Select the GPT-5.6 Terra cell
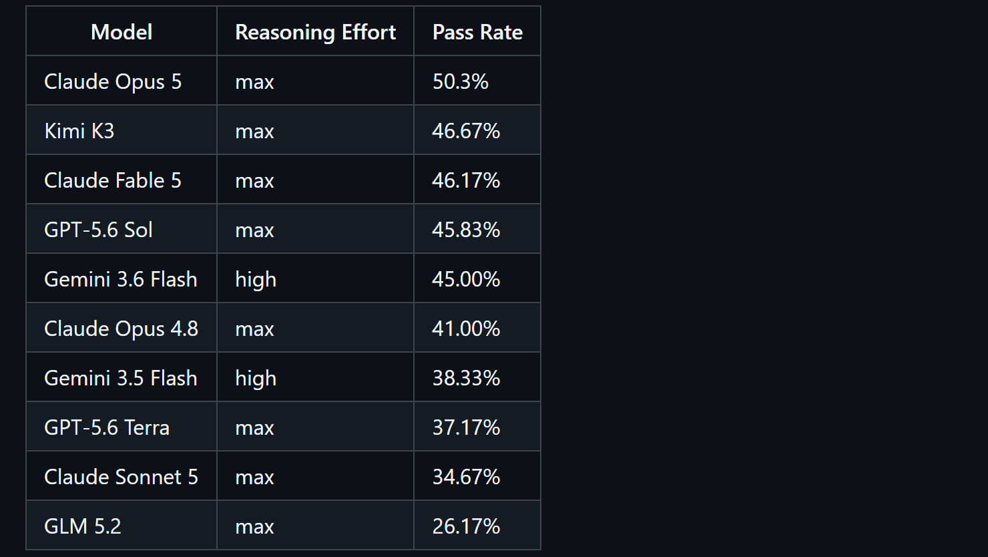988x557 pixels. tap(121, 427)
